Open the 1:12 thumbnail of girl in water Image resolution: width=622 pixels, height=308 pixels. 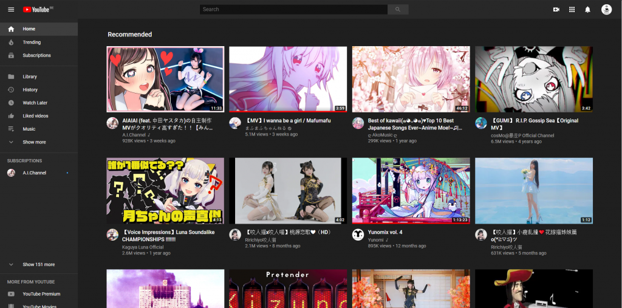click(x=534, y=191)
